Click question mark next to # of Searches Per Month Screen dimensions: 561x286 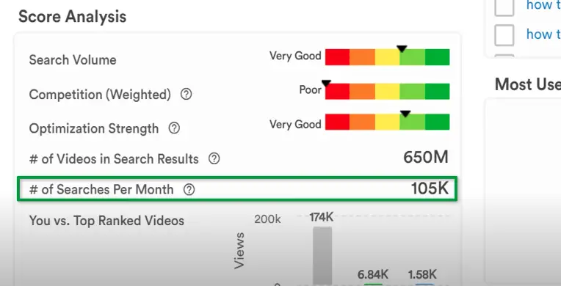[x=189, y=189]
